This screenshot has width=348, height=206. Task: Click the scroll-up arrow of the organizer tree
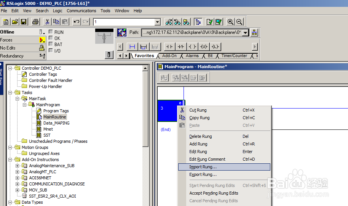pyautogui.click(x=145, y=68)
